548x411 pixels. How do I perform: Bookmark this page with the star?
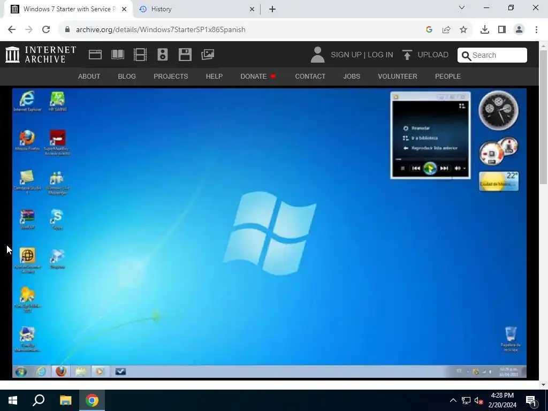click(463, 30)
